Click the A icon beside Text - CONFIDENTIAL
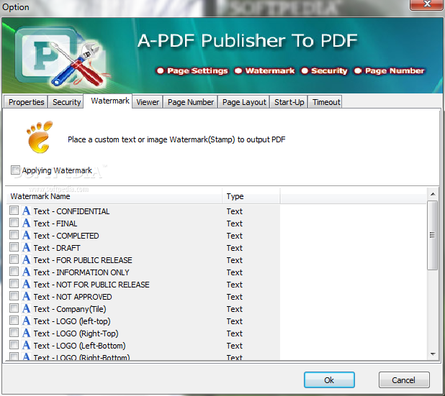445x396 pixels. coord(26,211)
